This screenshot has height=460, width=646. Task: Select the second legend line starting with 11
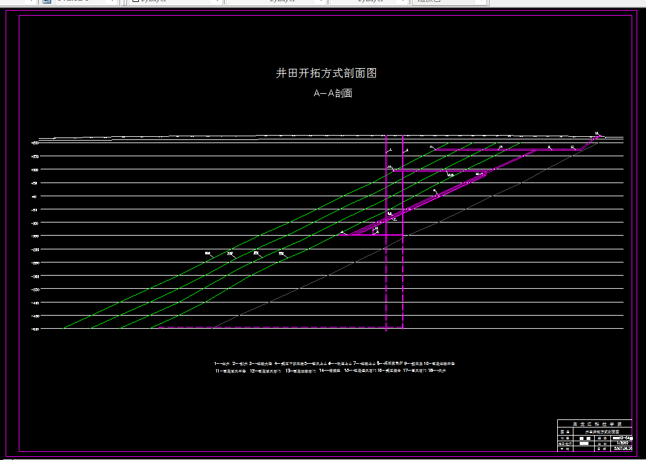(x=330, y=371)
